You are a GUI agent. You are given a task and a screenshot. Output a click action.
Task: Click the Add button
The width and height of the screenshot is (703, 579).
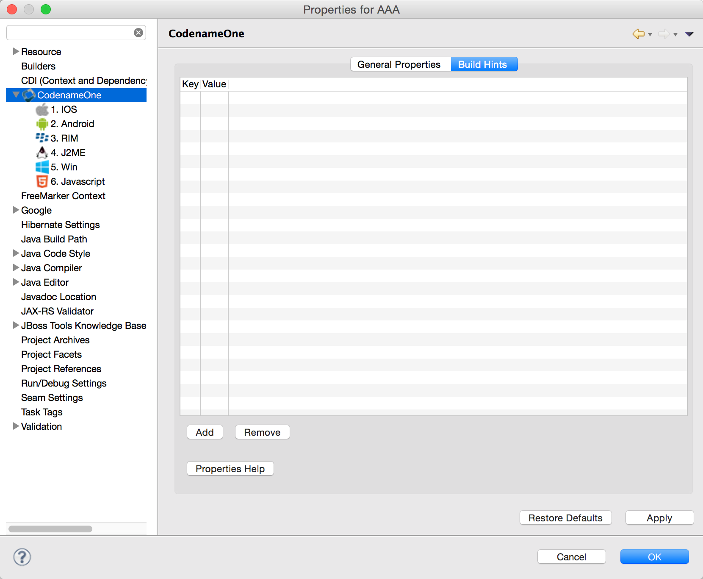pos(205,432)
